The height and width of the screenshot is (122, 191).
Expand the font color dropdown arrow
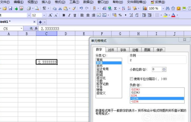point(177,15)
